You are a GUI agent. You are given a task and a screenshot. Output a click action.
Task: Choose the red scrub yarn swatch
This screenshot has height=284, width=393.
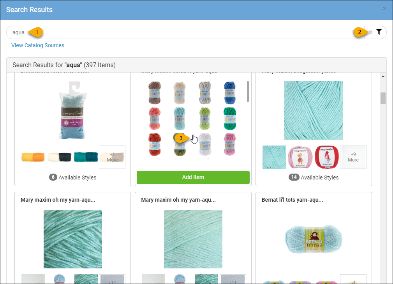click(155, 144)
